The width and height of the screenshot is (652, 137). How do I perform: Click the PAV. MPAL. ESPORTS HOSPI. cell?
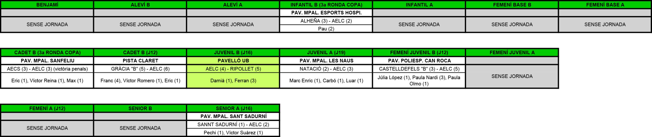coord(326,13)
